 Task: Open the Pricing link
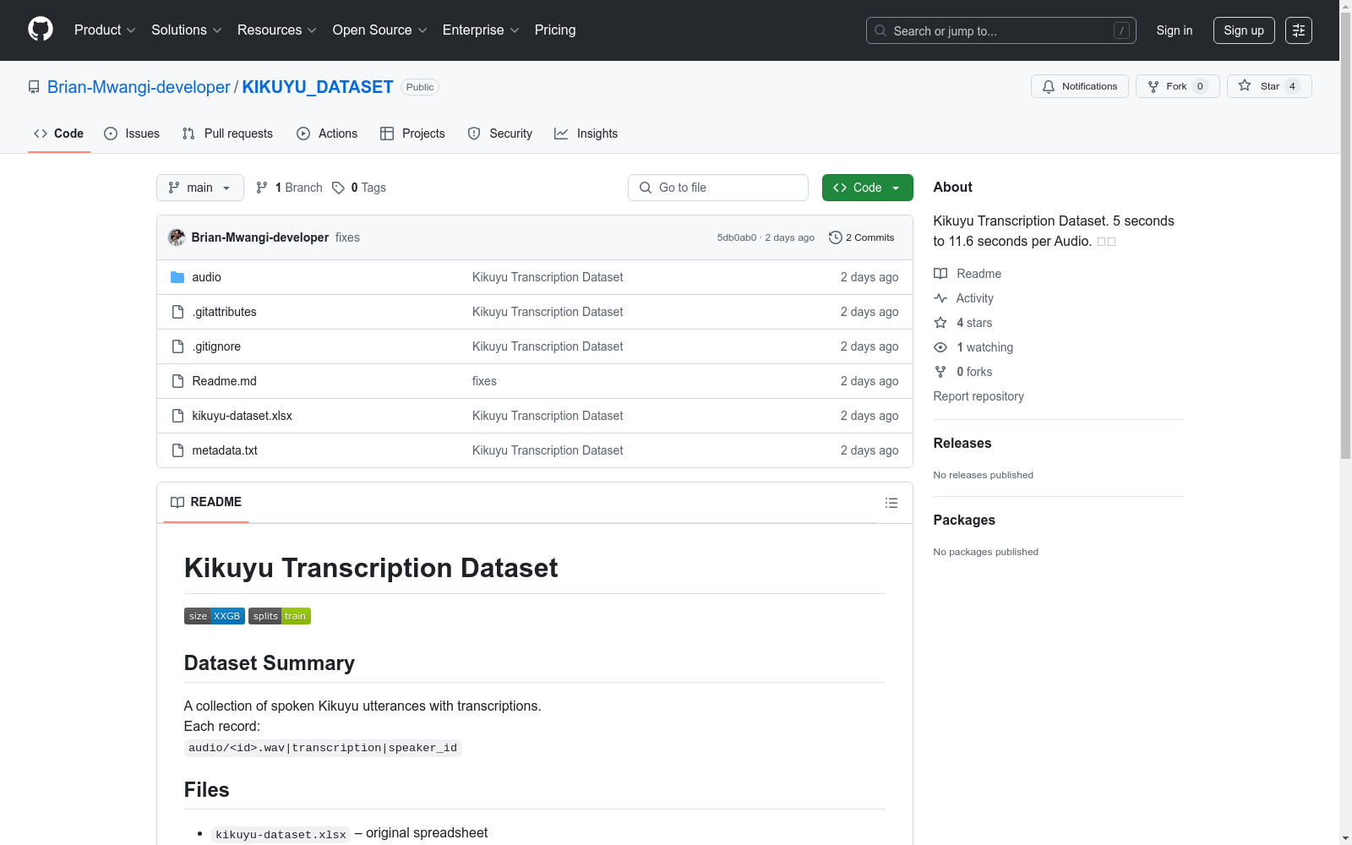coord(555,30)
